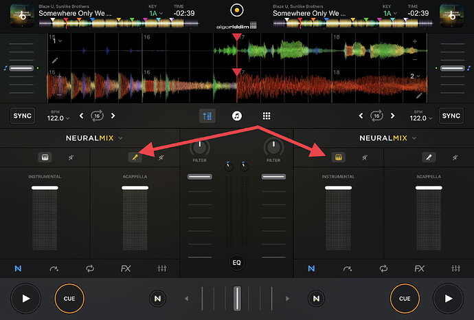Click left channel volume fader
Screen dimensions: 474x320
click(x=199, y=176)
